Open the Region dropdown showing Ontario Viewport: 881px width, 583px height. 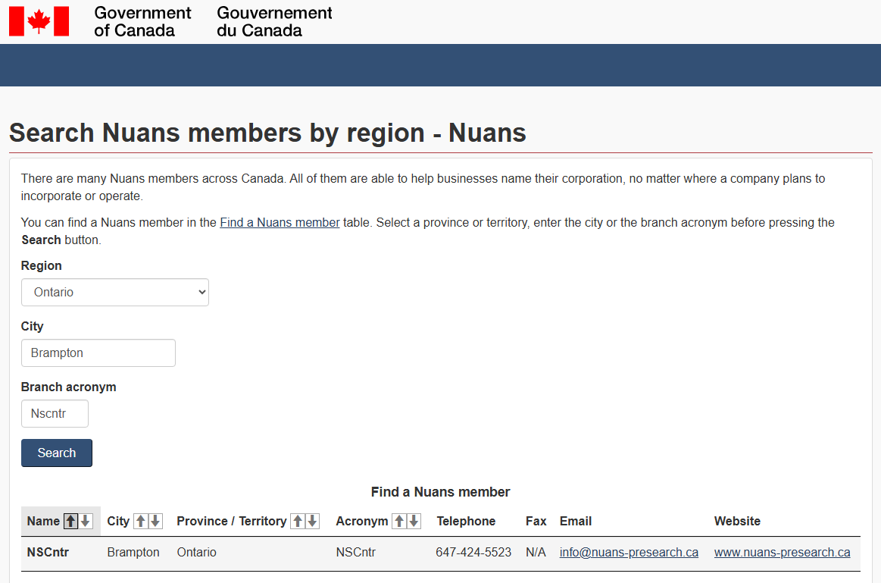click(x=115, y=293)
